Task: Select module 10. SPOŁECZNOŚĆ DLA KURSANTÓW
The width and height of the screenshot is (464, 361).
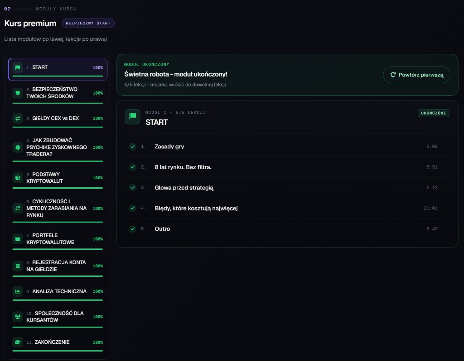Action: 58,318
